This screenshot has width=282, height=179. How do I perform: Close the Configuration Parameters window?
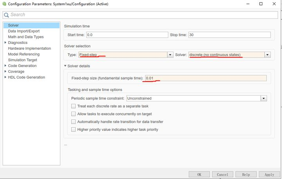coord(274,4)
